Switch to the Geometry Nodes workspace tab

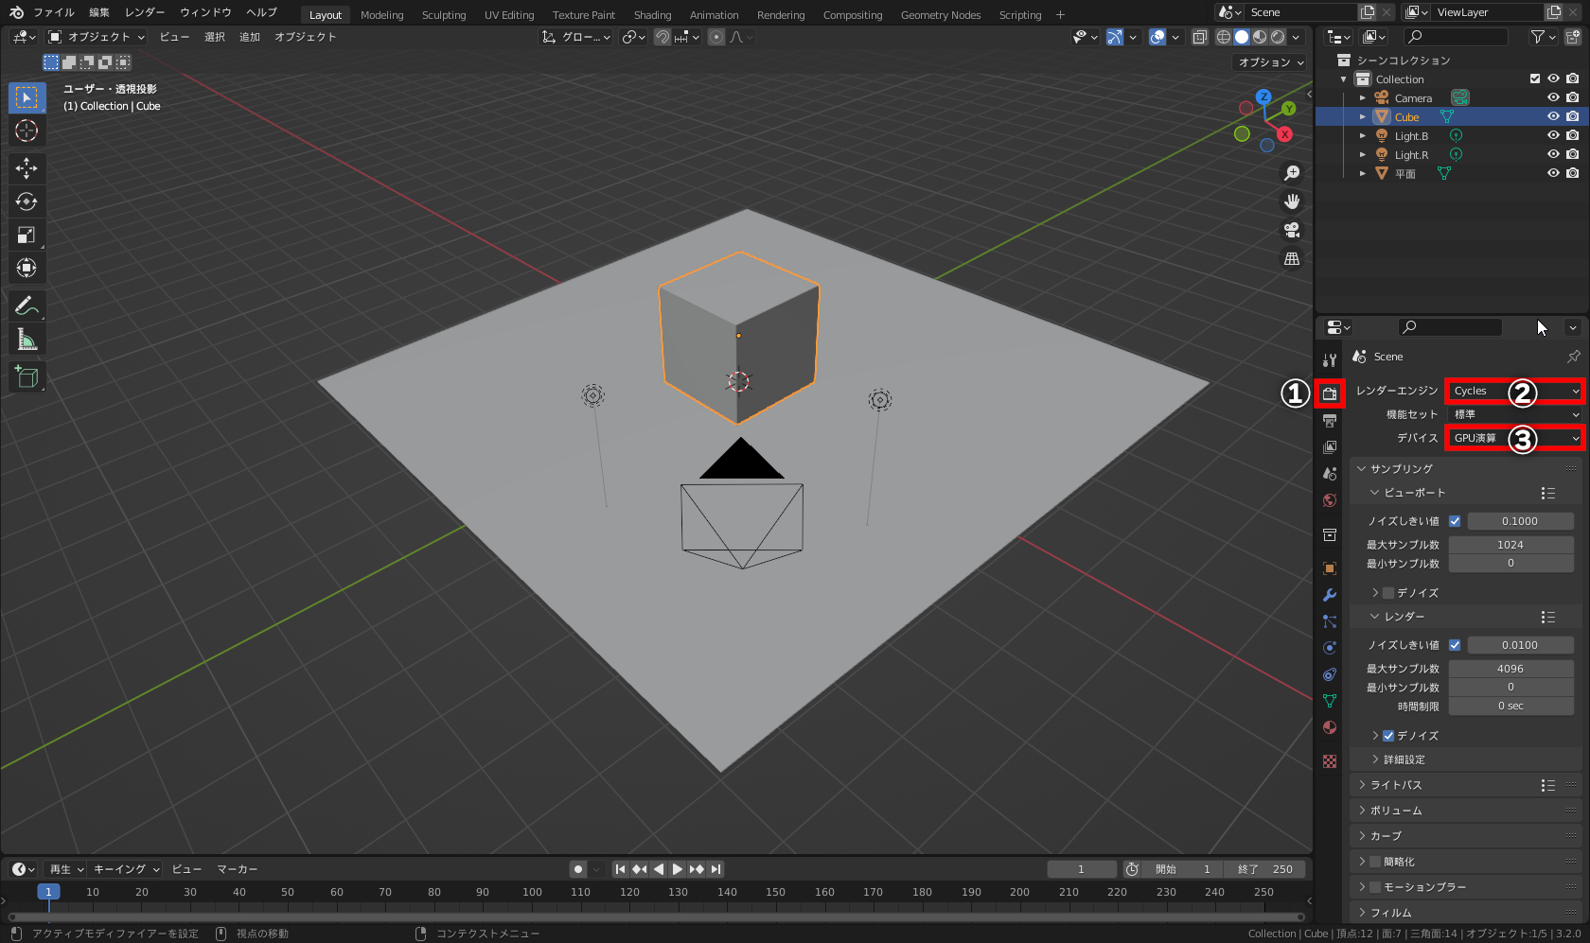(941, 15)
